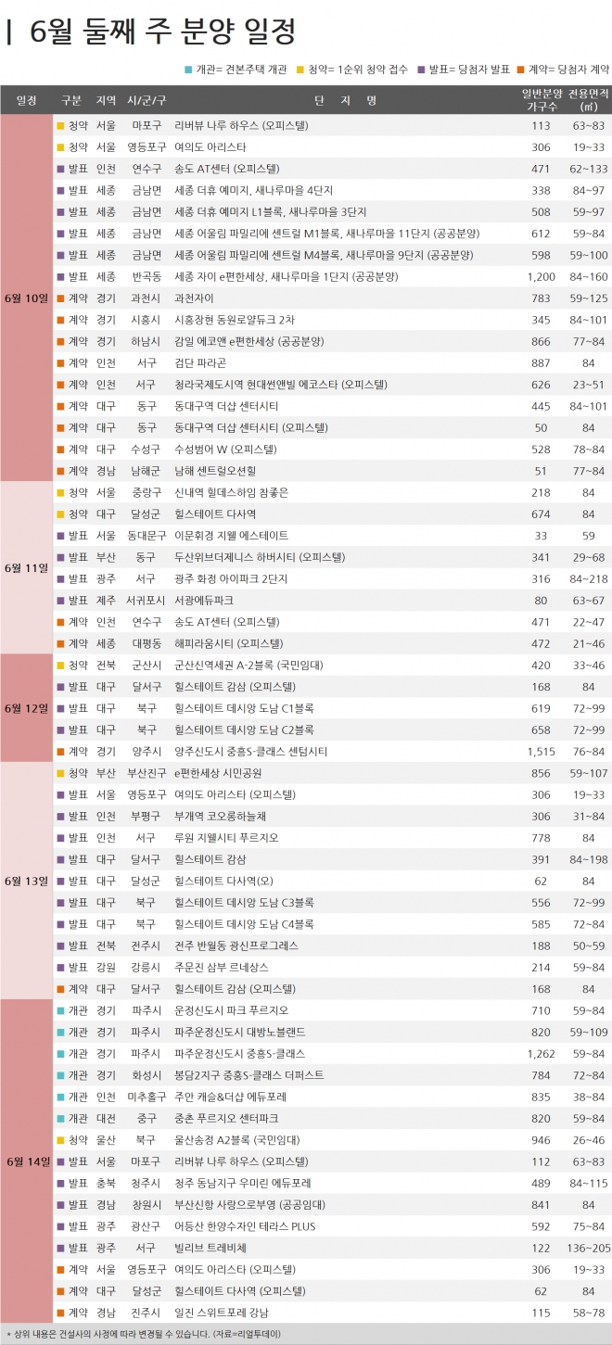This screenshot has height=1345, width=612.
Task: Select '중촌 푸르지오 센터파크' row name
Action: point(226,1118)
